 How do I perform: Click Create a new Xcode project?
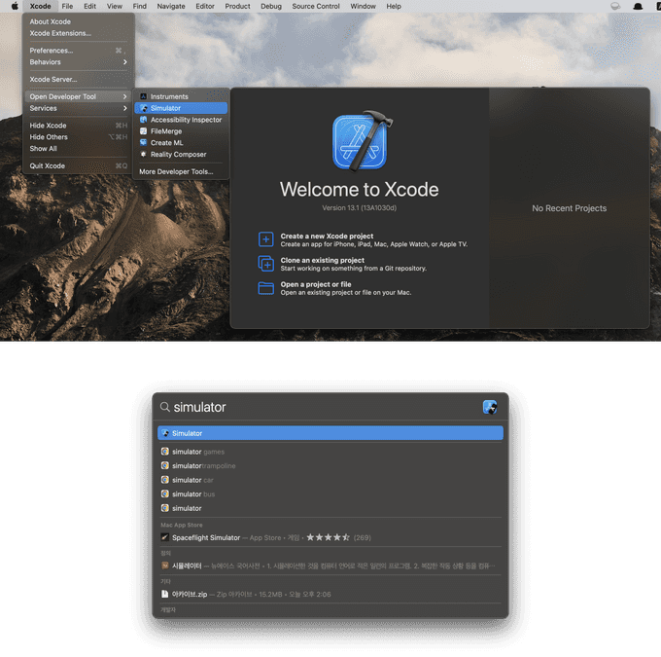[363, 239]
